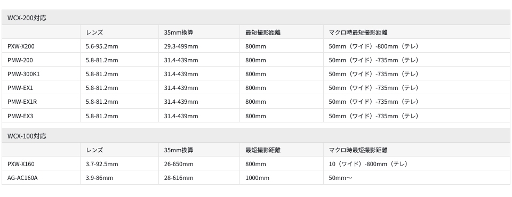Click the AG-AC160A row label
This screenshot has width=512, height=197.
(41, 177)
